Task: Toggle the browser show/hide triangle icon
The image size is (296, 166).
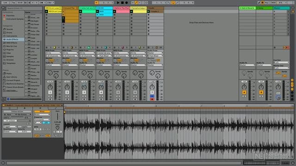Action: pyautogui.click(x=3, y=8)
